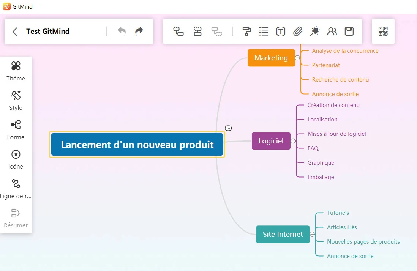Select Analyse de la concurrence
417x271 pixels.
345,51
